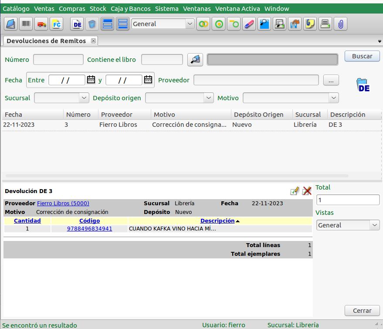Click the Proveedor ellipsis browse button
This screenshot has width=383, height=329.
pyautogui.click(x=331, y=80)
